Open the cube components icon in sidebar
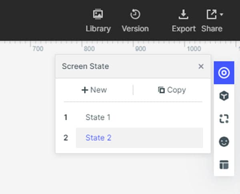This screenshot has width=240, height=194. (x=224, y=96)
